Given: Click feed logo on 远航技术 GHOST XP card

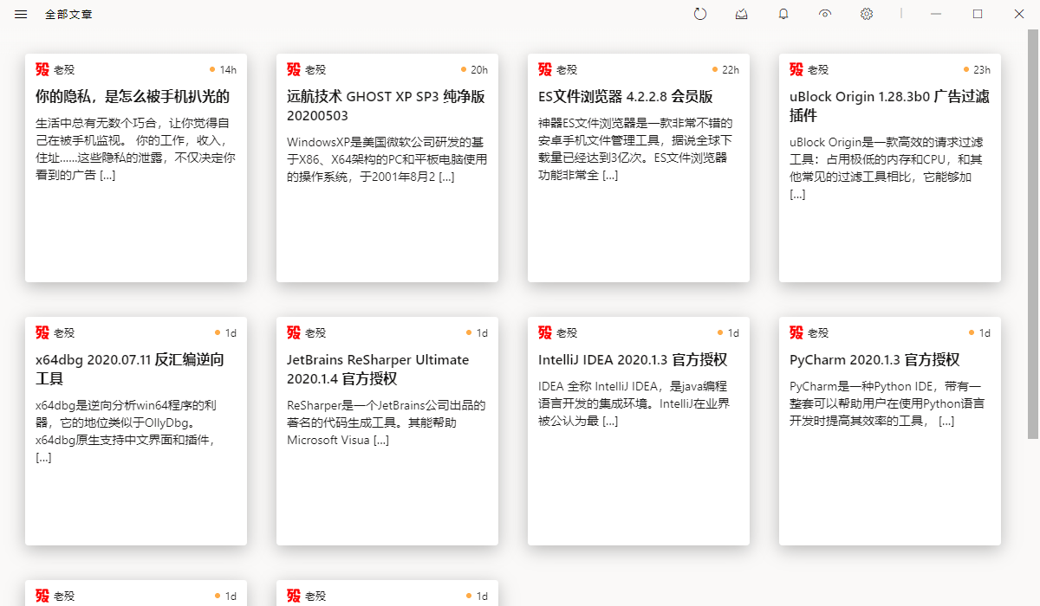Looking at the screenshot, I should point(294,69).
